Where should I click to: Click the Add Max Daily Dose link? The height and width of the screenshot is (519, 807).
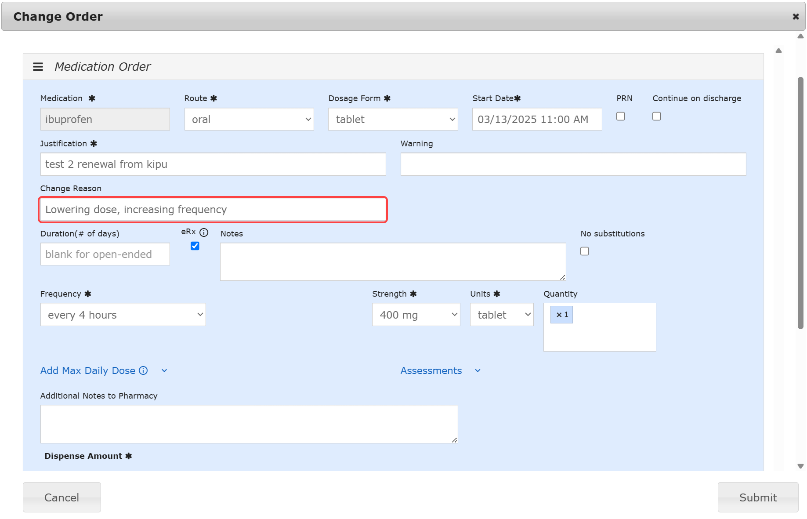click(x=88, y=370)
